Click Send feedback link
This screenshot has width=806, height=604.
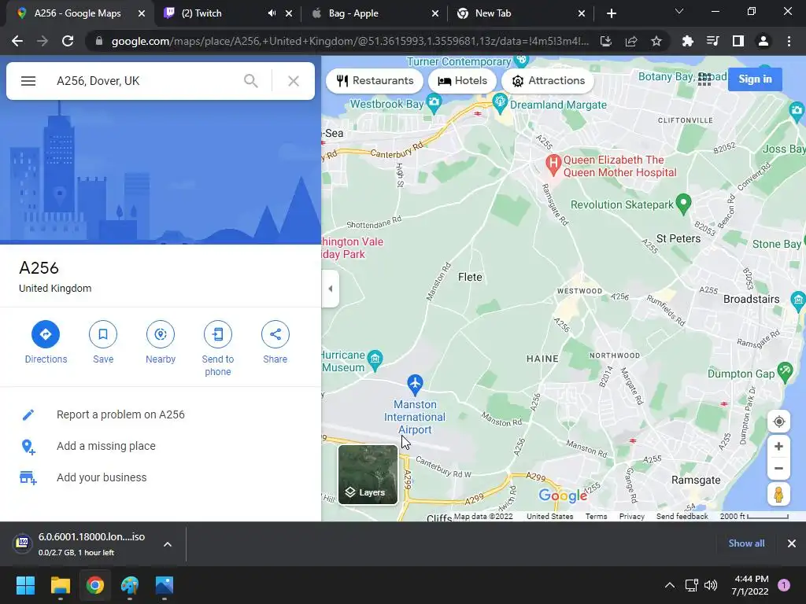(682, 516)
